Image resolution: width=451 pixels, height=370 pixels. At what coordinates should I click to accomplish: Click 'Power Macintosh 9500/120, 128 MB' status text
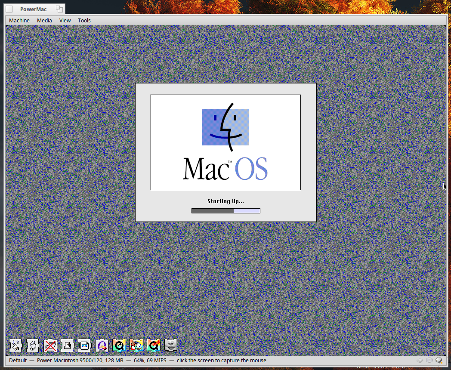pos(80,360)
